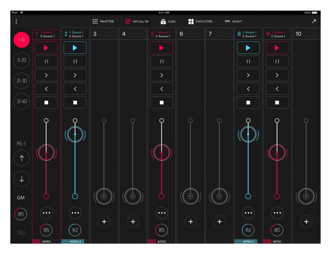
Task: Pause playback 1
Action: tap(46, 61)
